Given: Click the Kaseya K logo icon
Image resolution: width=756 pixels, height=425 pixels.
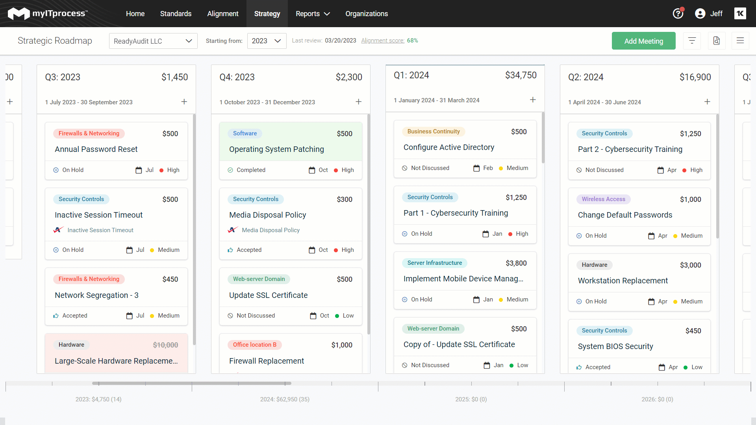Looking at the screenshot, I should [740, 14].
